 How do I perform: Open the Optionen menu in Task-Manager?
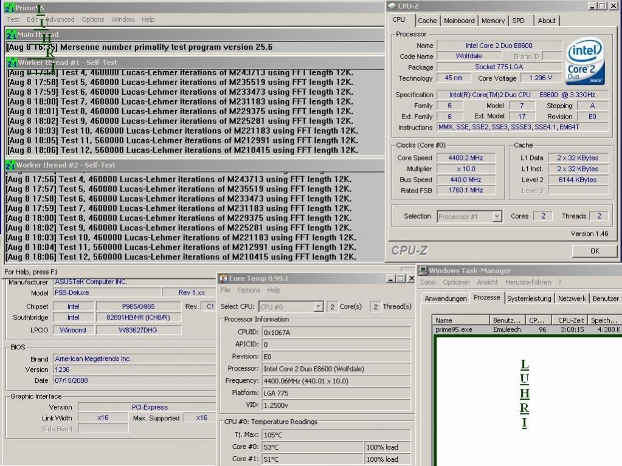pos(456,282)
